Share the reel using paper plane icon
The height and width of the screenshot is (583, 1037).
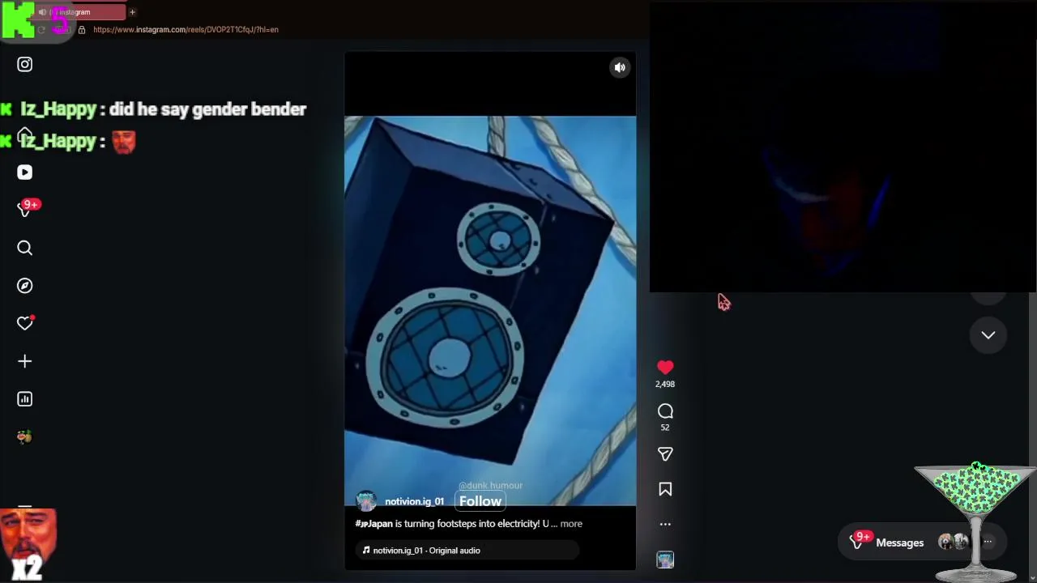pos(665,454)
